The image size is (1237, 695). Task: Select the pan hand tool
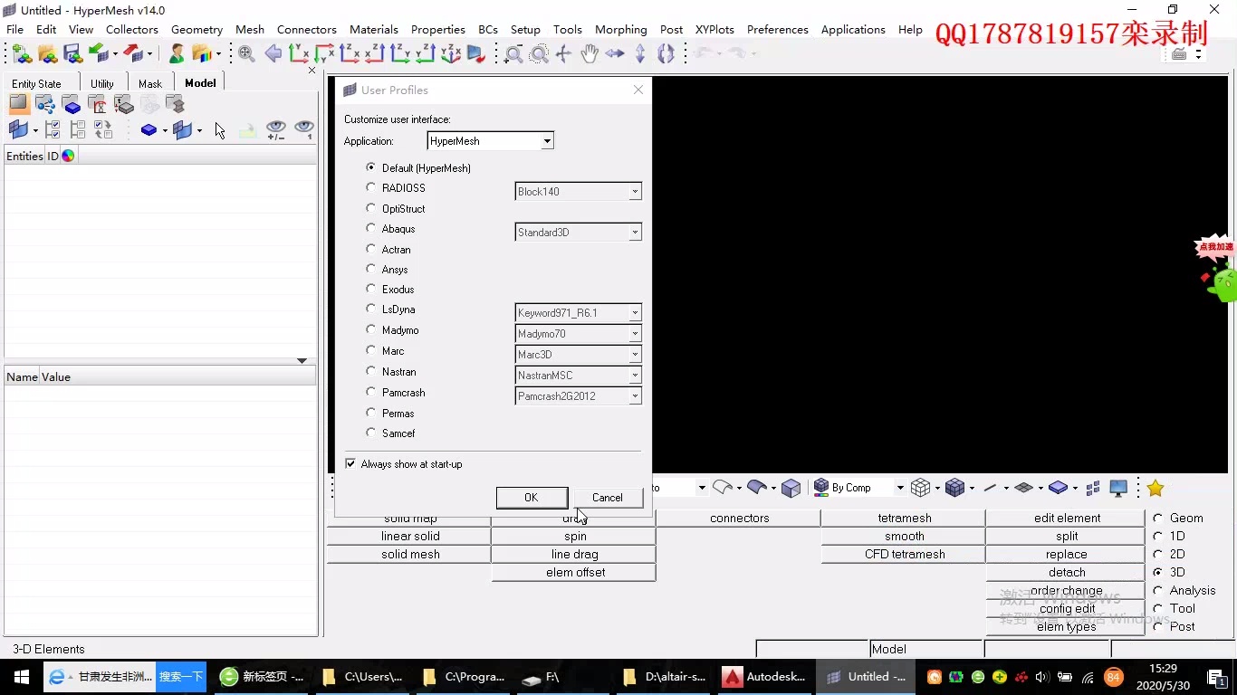pyautogui.click(x=590, y=54)
